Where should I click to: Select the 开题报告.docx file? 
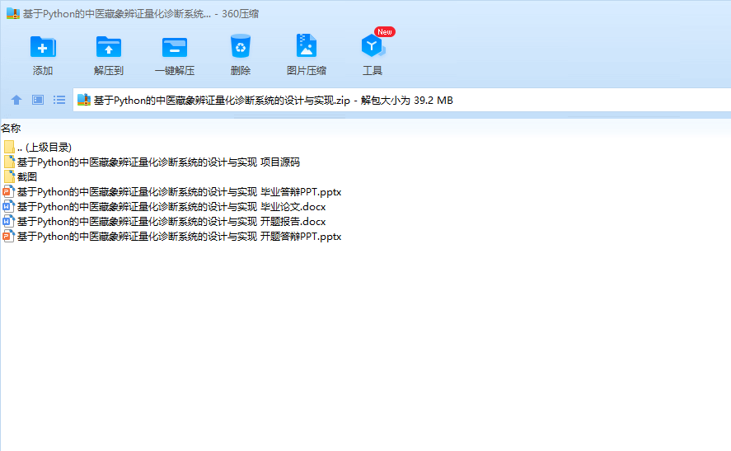coord(164,222)
